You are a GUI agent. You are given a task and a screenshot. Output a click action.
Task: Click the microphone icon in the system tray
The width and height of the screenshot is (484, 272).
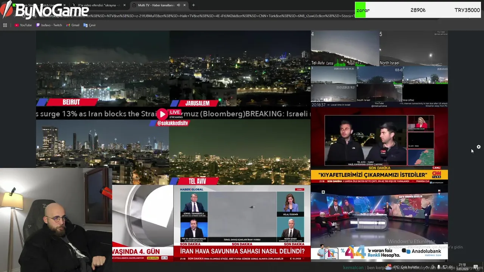tap(439, 267)
